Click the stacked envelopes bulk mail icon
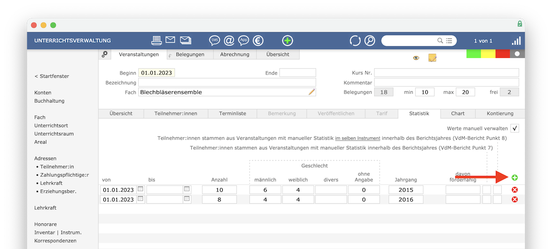Screen dimensions: 552x249 tap(186, 40)
